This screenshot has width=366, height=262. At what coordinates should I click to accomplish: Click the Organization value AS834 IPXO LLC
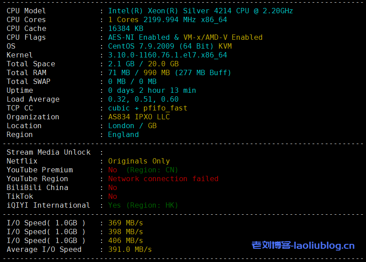point(139,117)
